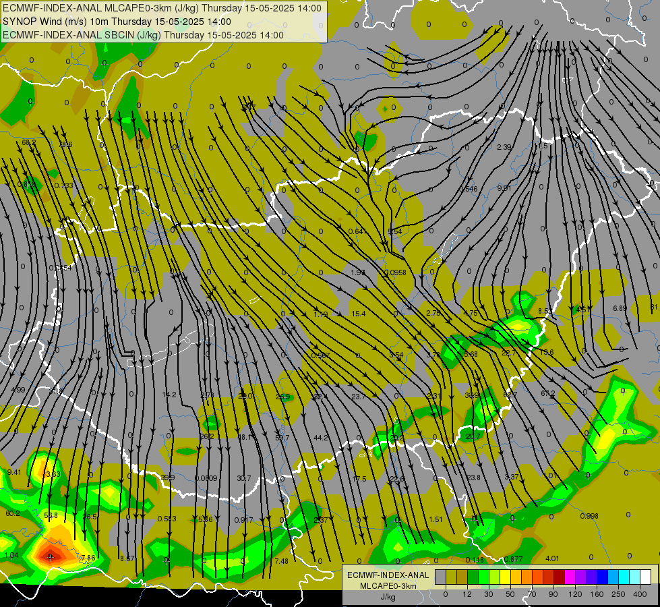660x607 pixels.
Task: Click the map value 22.7
Action: click(x=508, y=353)
